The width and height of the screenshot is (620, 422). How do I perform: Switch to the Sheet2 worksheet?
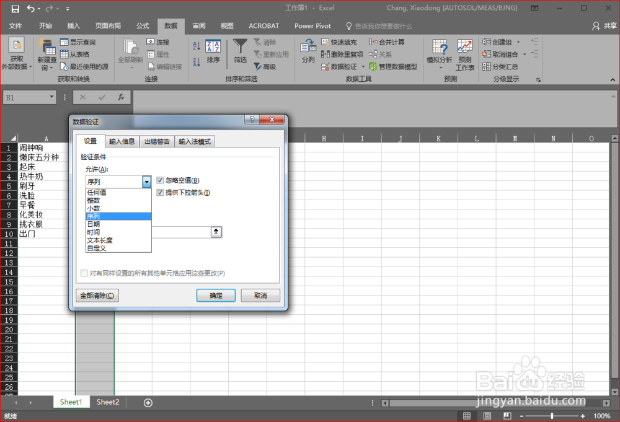point(107,402)
